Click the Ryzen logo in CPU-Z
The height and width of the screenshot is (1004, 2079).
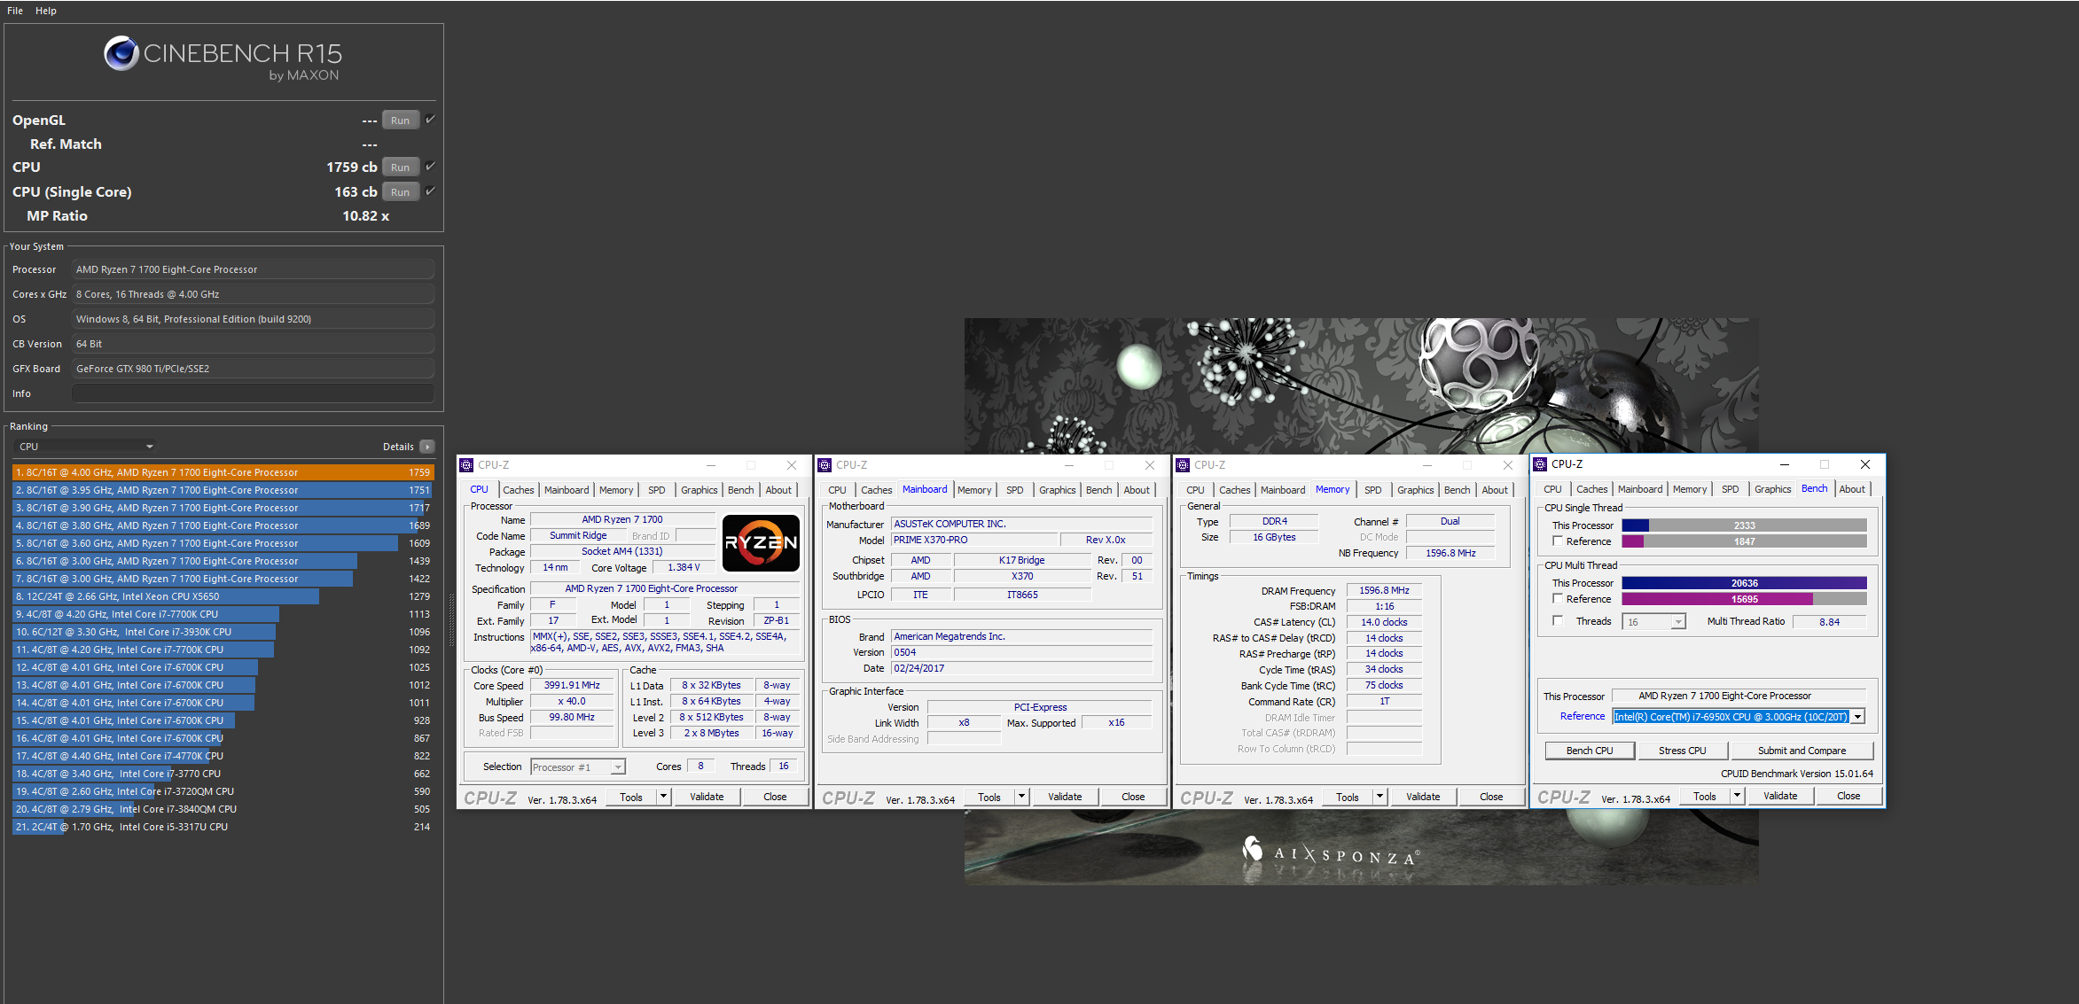[x=761, y=543]
